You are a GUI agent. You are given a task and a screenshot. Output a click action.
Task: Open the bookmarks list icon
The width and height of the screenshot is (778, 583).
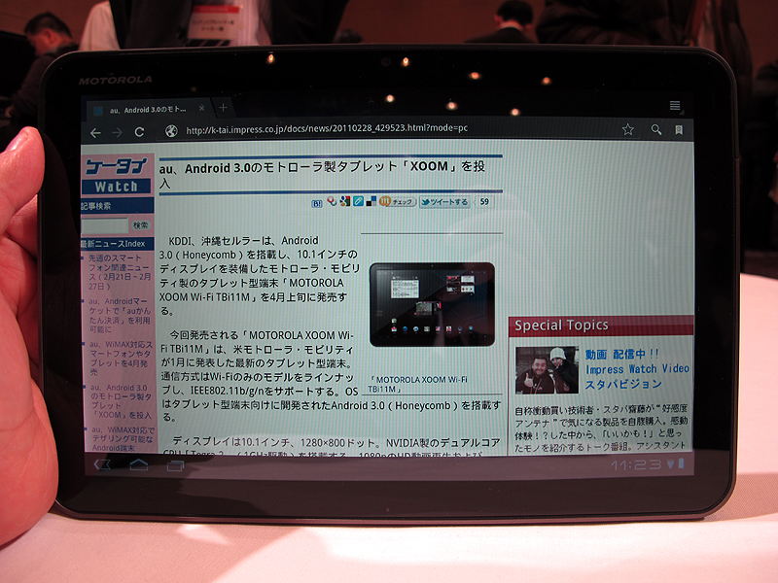coord(678,130)
